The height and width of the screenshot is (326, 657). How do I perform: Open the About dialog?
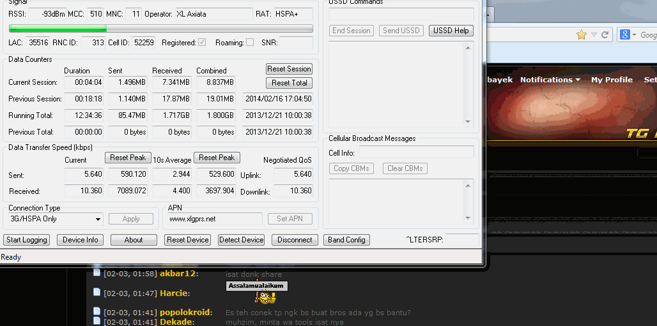pyautogui.click(x=134, y=240)
